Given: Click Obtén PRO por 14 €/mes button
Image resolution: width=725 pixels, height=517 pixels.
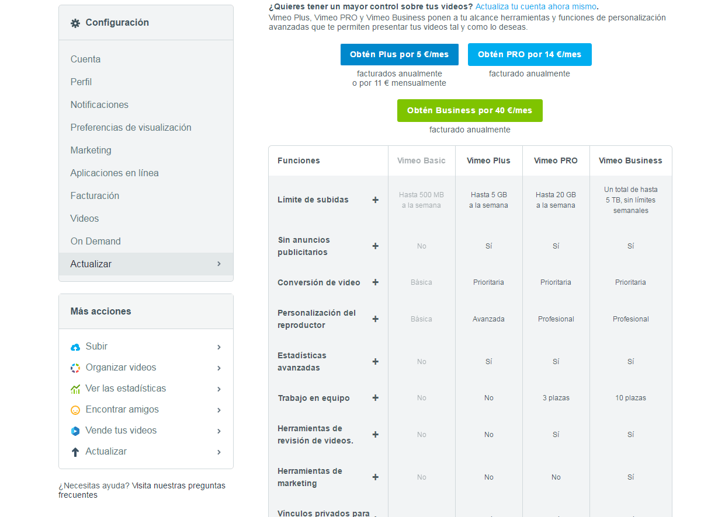Looking at the screenshot, I should click(x=530, y=54).
